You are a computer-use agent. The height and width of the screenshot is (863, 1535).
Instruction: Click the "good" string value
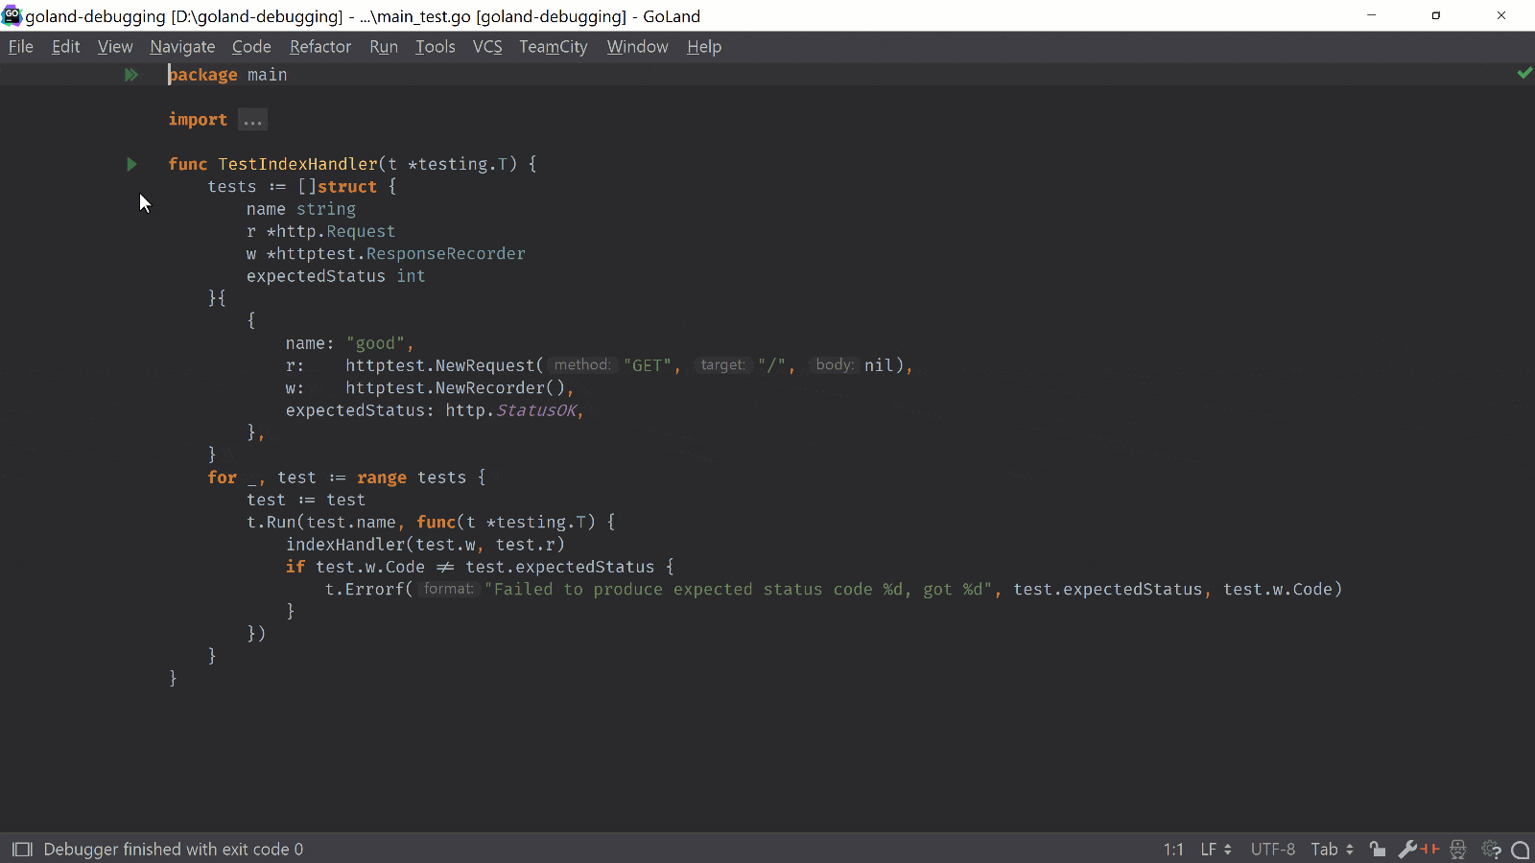coord(375,343)
